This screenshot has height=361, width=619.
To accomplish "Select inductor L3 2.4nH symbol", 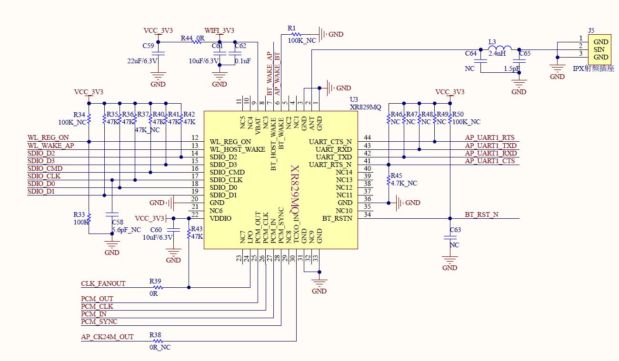I will pyautogui.click(x=500, y=48).
